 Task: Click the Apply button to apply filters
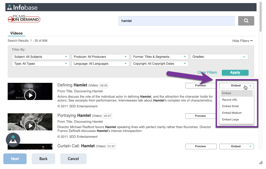[235, 72]
